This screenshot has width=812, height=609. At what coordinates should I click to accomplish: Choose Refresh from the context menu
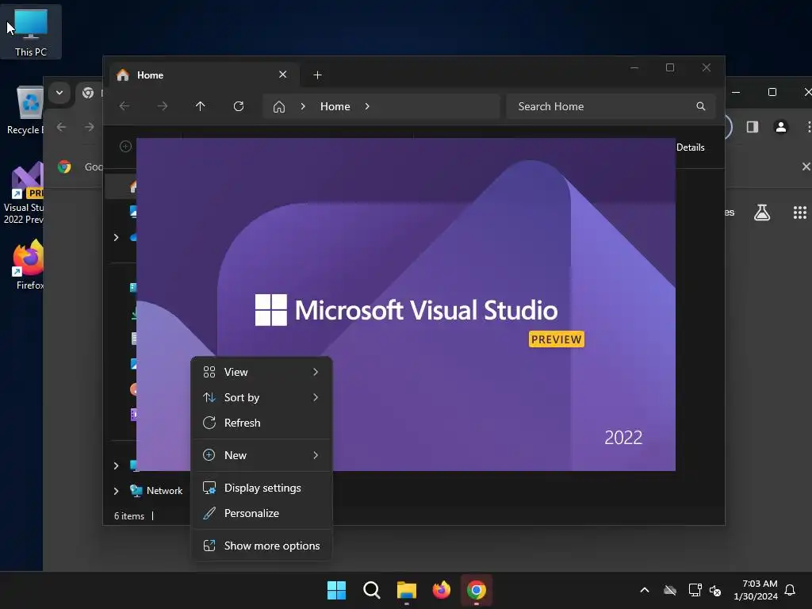click(262, 423)
